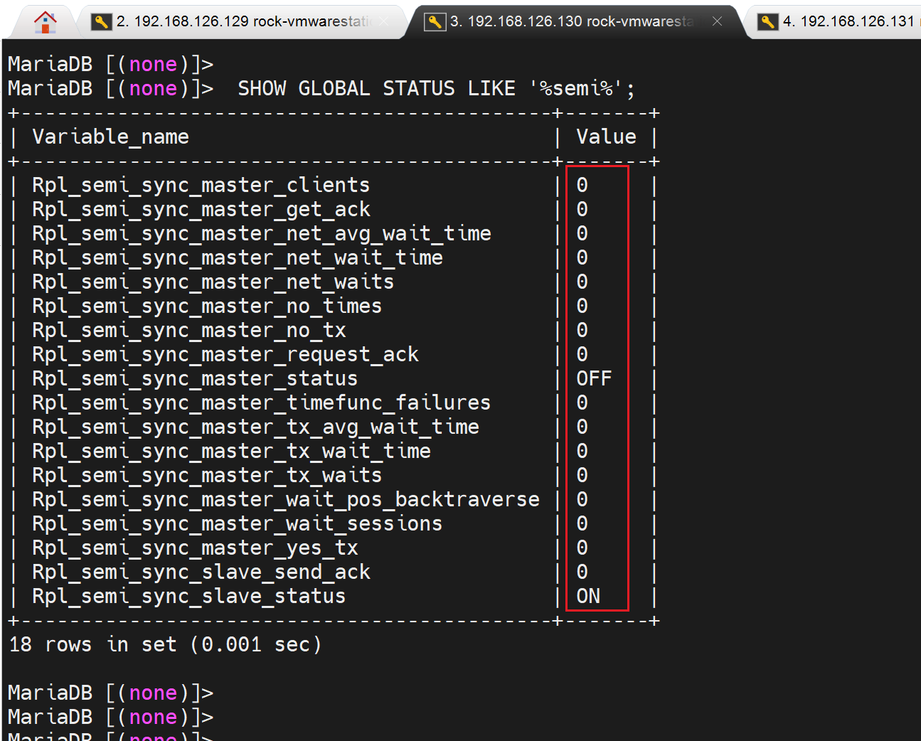Screen dimensions: 921x741
Task: Click the key icon on tab 4
Action: [767, 22]
